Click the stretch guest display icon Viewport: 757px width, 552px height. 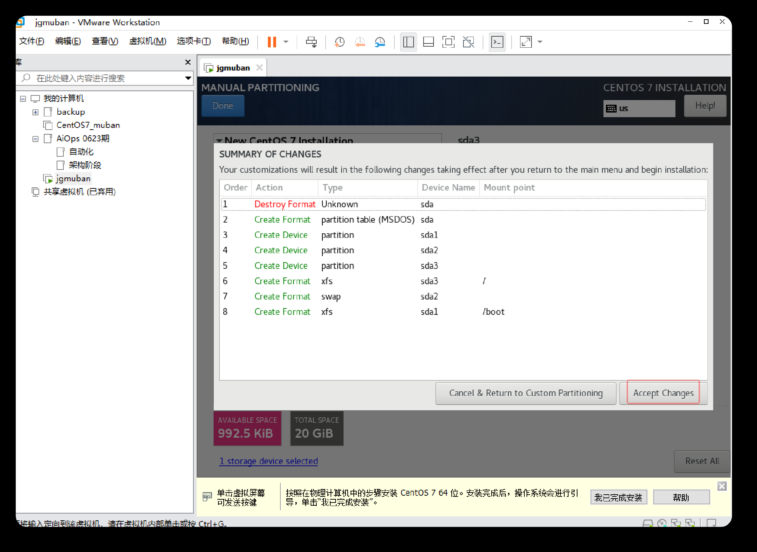pyautogui.click(x=526, y=42)
